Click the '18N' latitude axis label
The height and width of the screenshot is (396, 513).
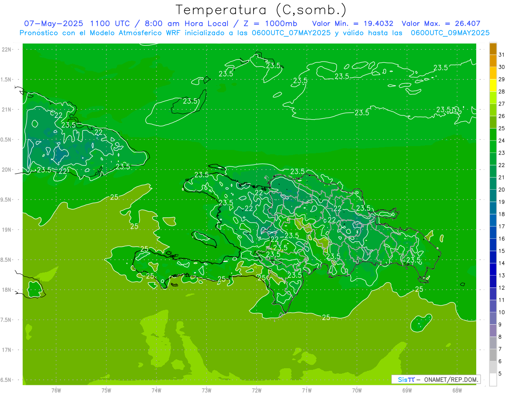click(x=6, y=290)
